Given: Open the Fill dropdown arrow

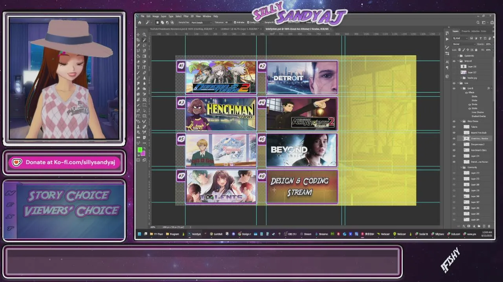Looking at the screenshot, I should 493,50.
